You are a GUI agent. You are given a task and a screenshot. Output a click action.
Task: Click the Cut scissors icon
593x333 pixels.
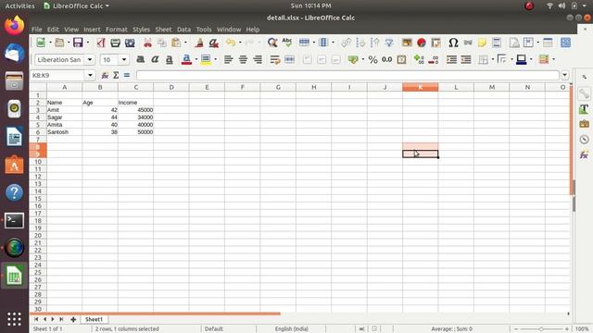[147, 43]
